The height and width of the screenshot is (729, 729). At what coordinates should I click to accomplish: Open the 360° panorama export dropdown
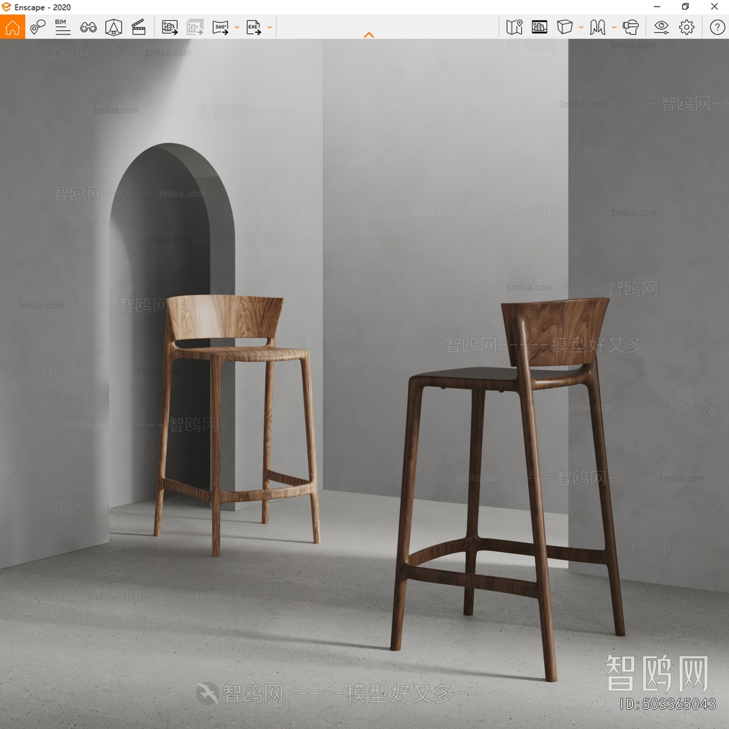[x=236, y=28]
